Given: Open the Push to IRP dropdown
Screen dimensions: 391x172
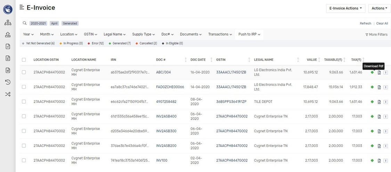Looking at the screenshot, I should (x=249, y=34).
